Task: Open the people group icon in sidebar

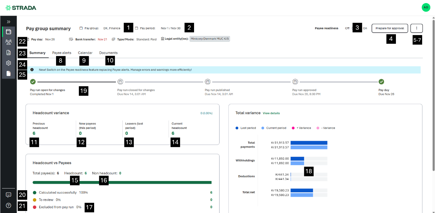Action: (x=8, y=42)
